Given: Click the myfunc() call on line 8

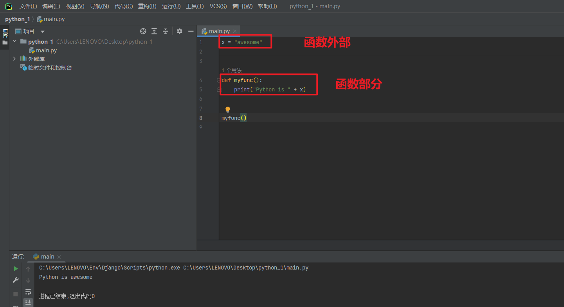Looking at the screenshot, I should point(234,118).
